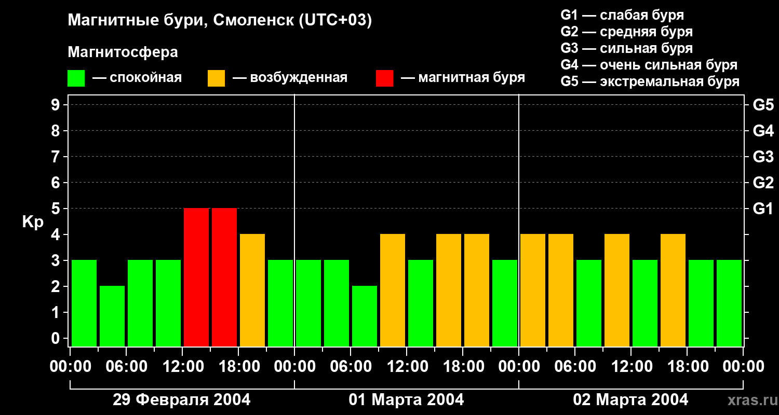
Task: Click the Kp axis label
Action: pyautogui.click(x=33, y=223)
